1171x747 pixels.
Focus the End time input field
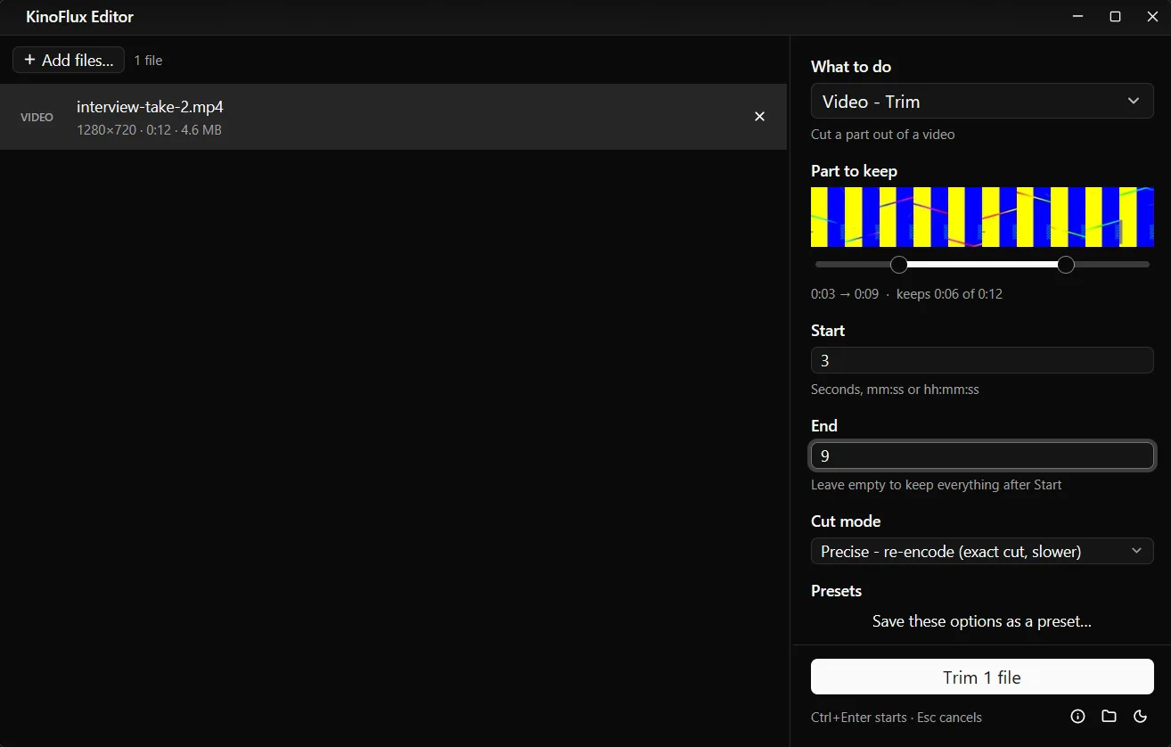pyautogui.click(x=982, y=456)
